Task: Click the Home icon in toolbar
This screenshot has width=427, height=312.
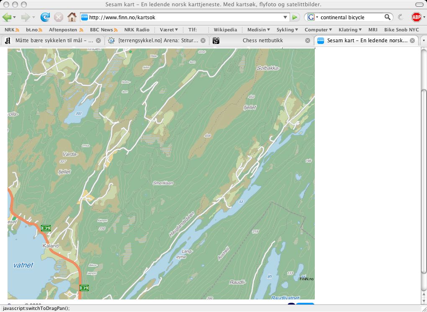Action: 72,17
